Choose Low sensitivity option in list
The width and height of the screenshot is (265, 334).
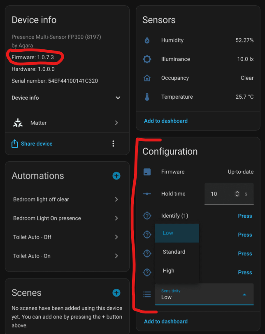168,233
